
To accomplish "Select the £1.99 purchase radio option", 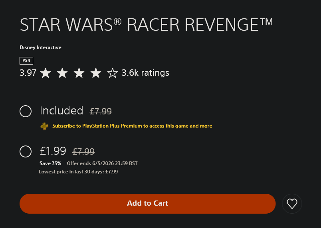I will 26,151.
